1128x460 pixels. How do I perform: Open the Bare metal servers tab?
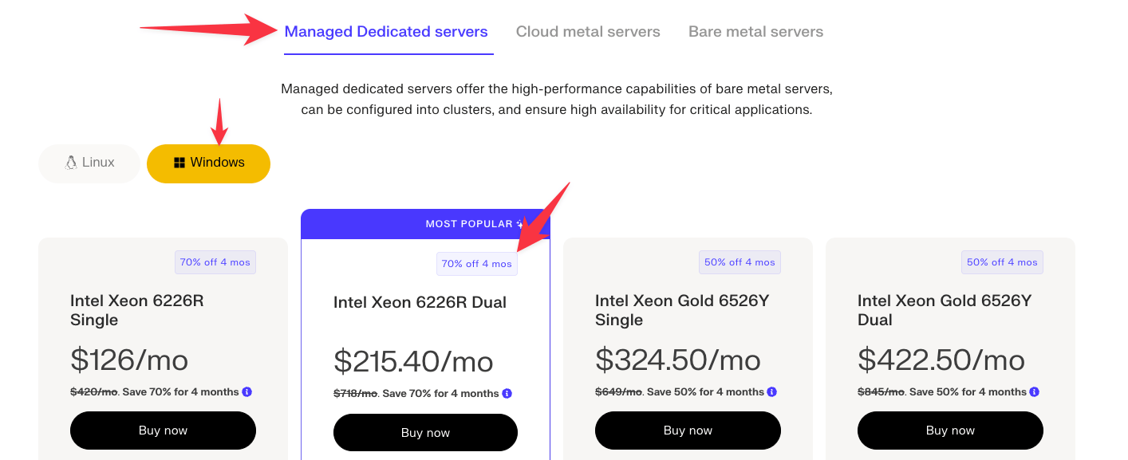click(x=755, y=31)
